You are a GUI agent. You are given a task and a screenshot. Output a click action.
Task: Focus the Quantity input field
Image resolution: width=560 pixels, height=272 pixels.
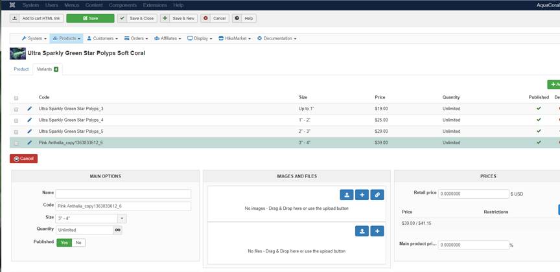[x=84, y=231]
